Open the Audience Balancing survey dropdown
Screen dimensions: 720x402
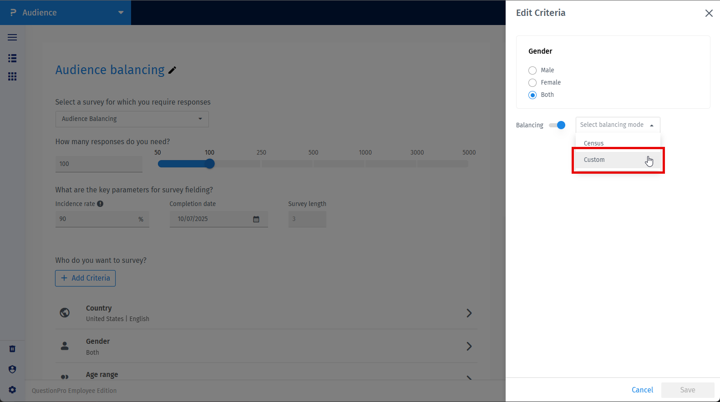click(132, 119)
